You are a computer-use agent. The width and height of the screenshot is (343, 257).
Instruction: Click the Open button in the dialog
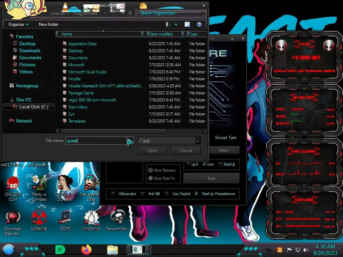[x=152, y=151]
